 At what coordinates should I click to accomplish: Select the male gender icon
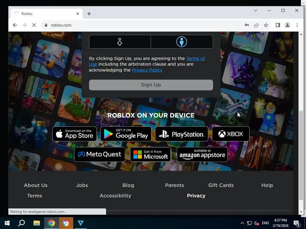click(x=182, y=42)
